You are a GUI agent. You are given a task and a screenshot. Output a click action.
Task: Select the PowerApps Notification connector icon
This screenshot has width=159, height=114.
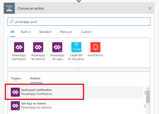pyautogui.click(x=19, y=47)
